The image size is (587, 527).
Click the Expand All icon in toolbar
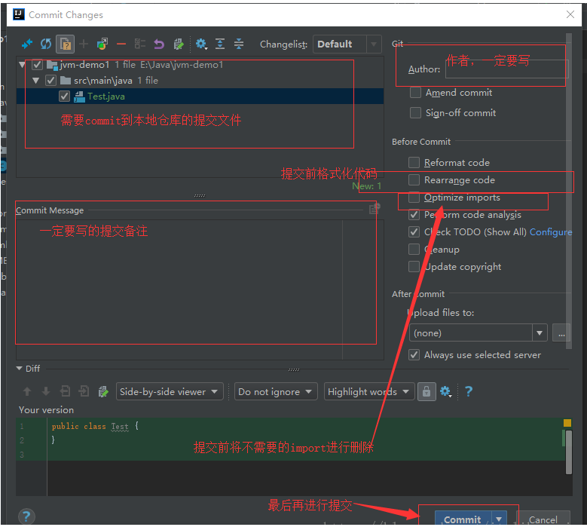(x=220, y=44)
